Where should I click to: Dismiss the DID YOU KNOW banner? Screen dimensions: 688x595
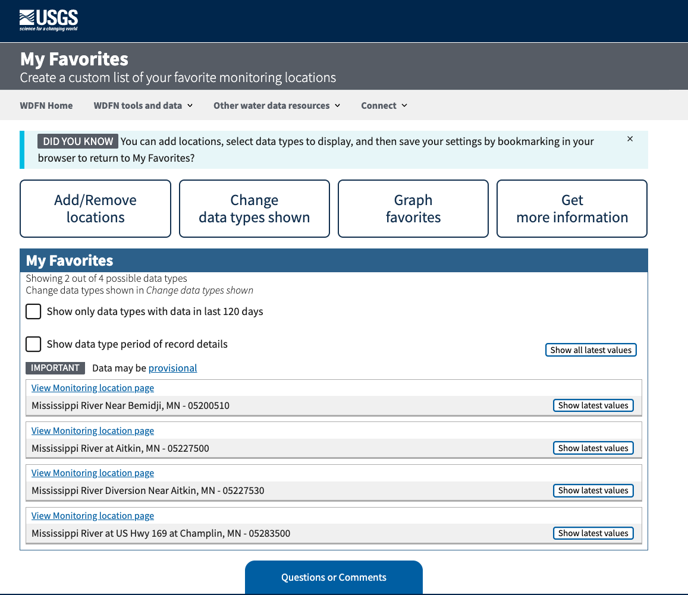[x=630, y=138]
